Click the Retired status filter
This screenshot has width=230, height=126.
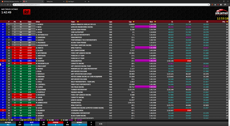coord(79,123)
